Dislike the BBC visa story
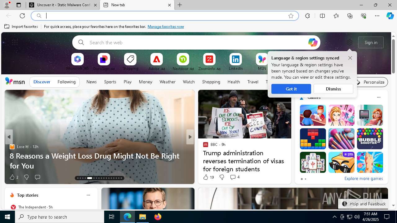Viewport: 397px width, 223px height. point(221,177)
